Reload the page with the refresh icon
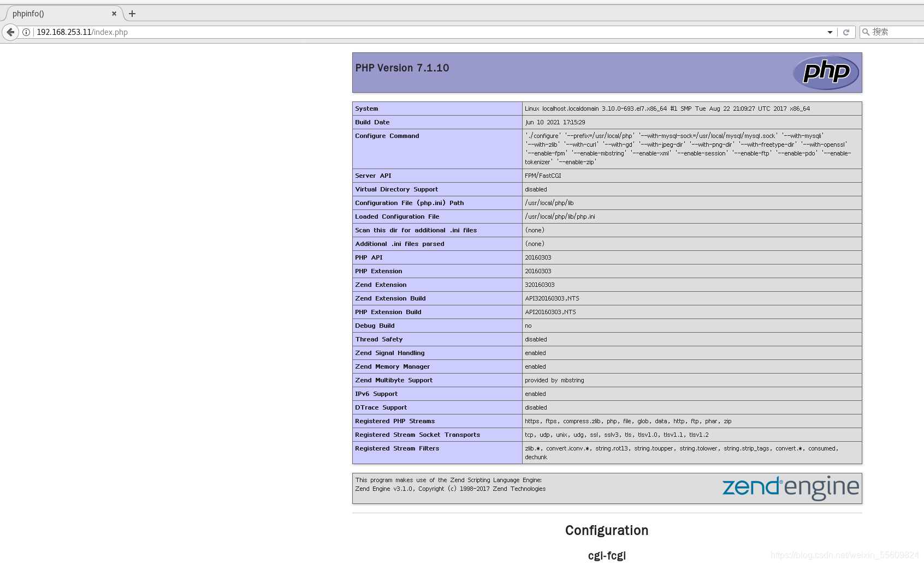This screenshot has height=565, width=924. 846,32
